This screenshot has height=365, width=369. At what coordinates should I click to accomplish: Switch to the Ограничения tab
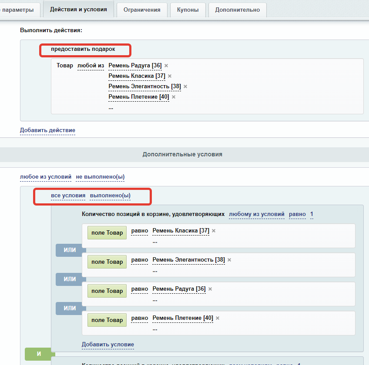(x=141, y=10)
